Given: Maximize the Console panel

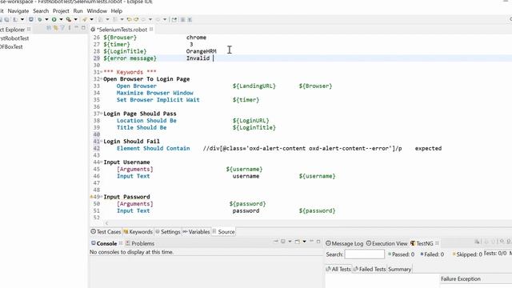Looking at the screenshot, I should [318, 242].
